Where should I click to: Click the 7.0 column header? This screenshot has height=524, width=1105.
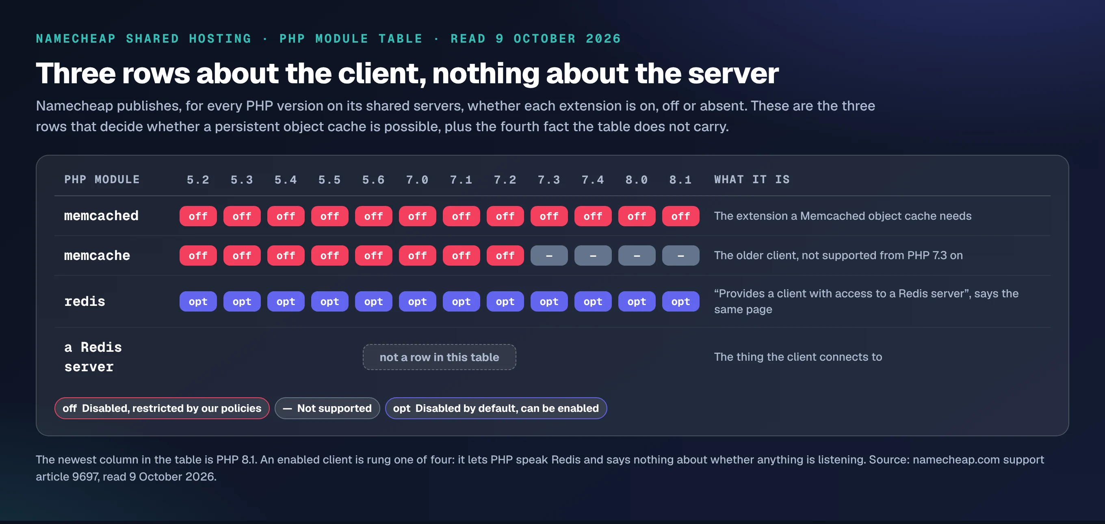(x=417, y=180)
